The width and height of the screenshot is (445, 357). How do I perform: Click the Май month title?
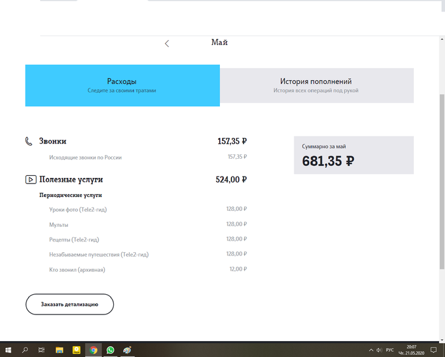(x=219, y=43)
